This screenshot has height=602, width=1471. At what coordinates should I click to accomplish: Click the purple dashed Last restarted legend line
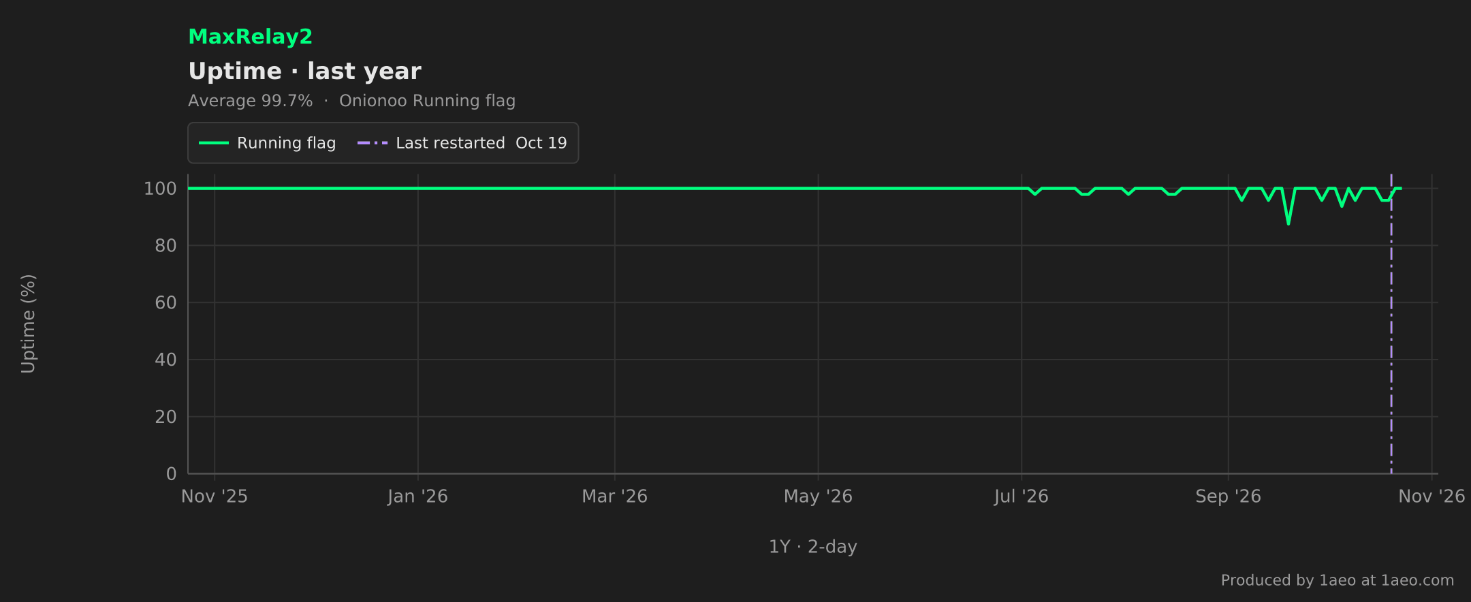click(373, 143)
